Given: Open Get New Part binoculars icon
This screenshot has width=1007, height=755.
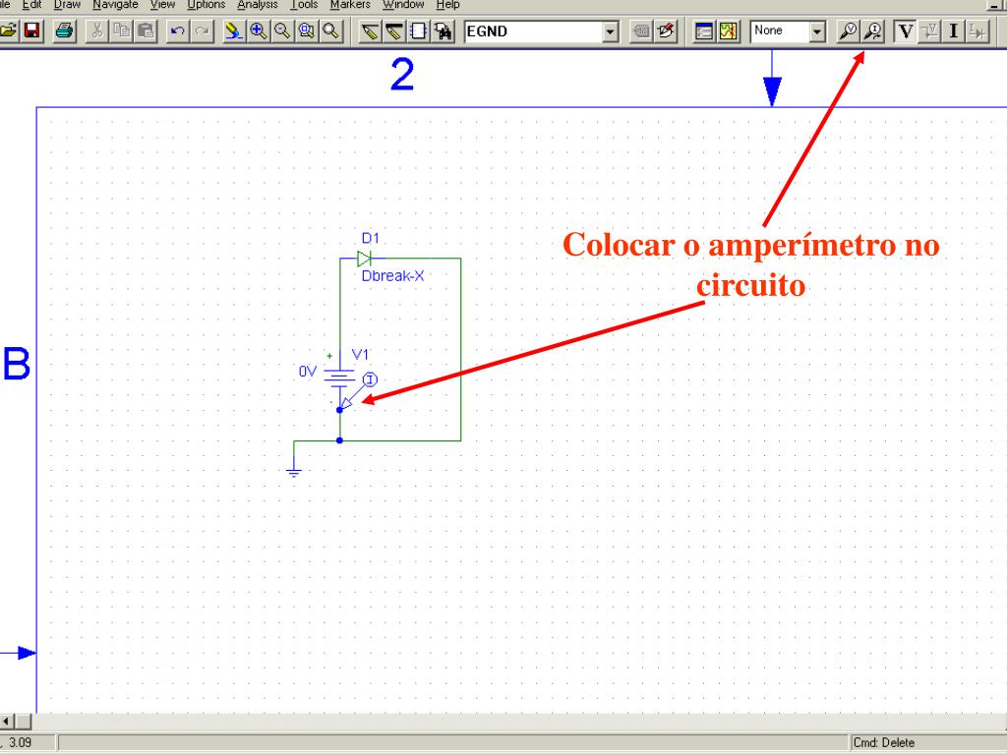Looking at the screenshot, I should (443, 30).
